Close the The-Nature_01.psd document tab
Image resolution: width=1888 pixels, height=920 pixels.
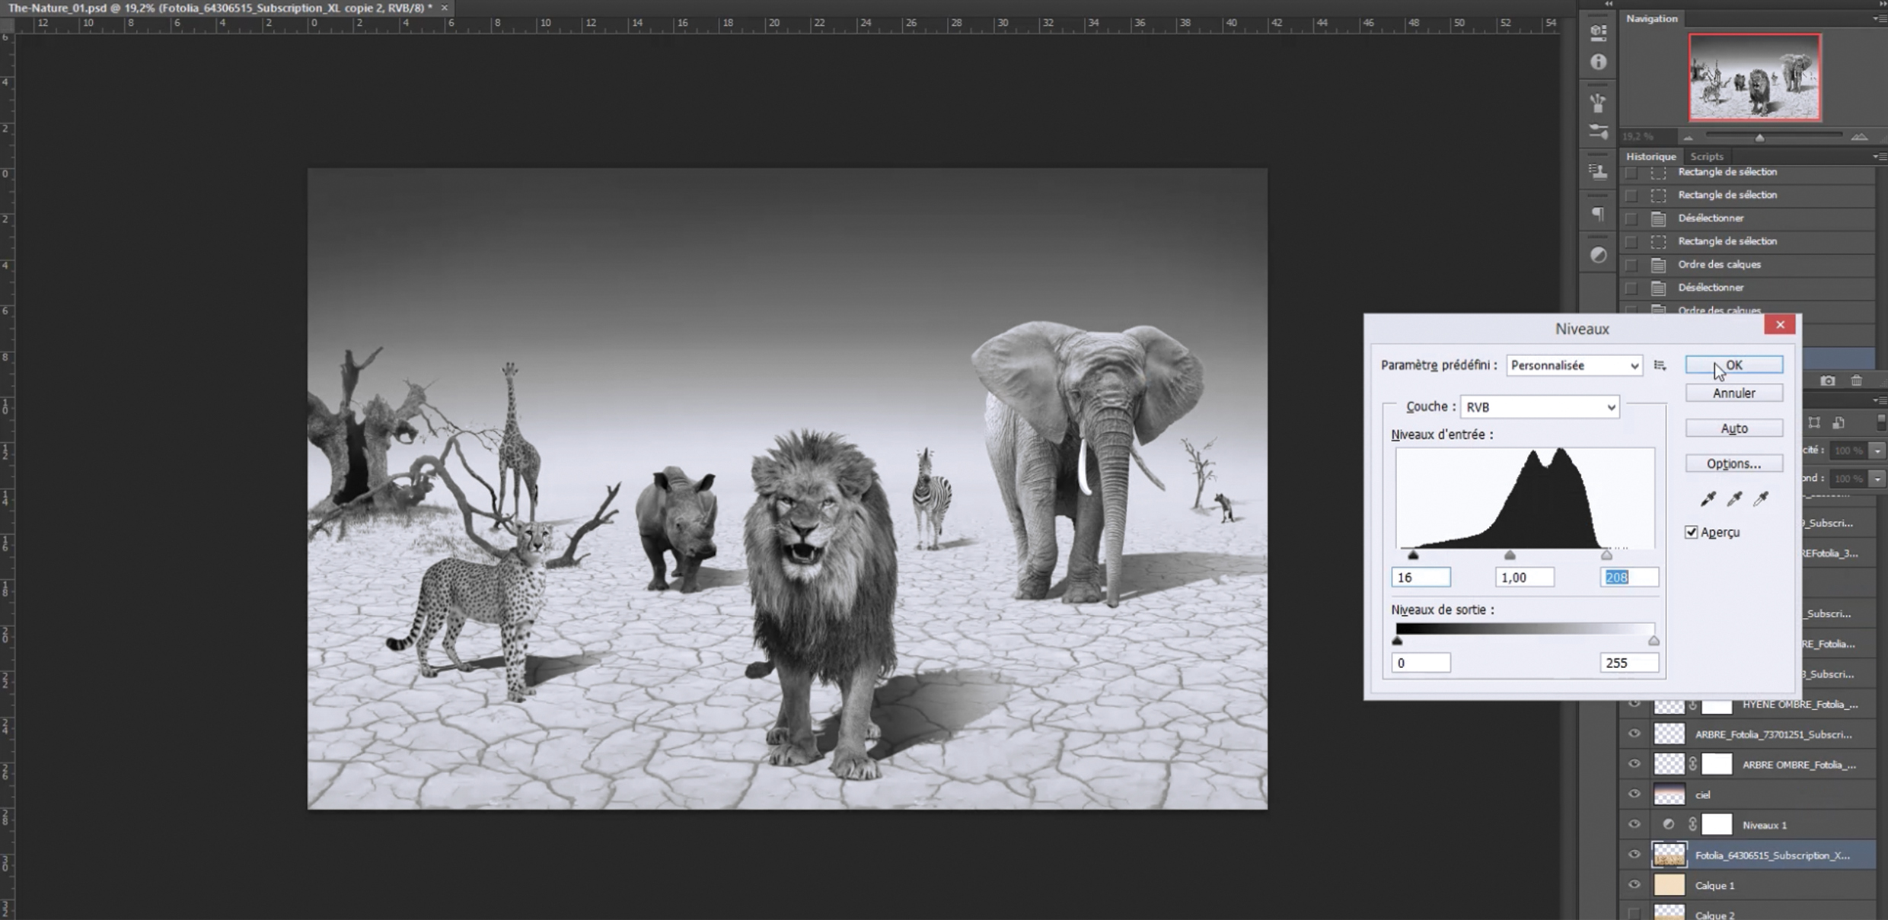pos(444,8)
